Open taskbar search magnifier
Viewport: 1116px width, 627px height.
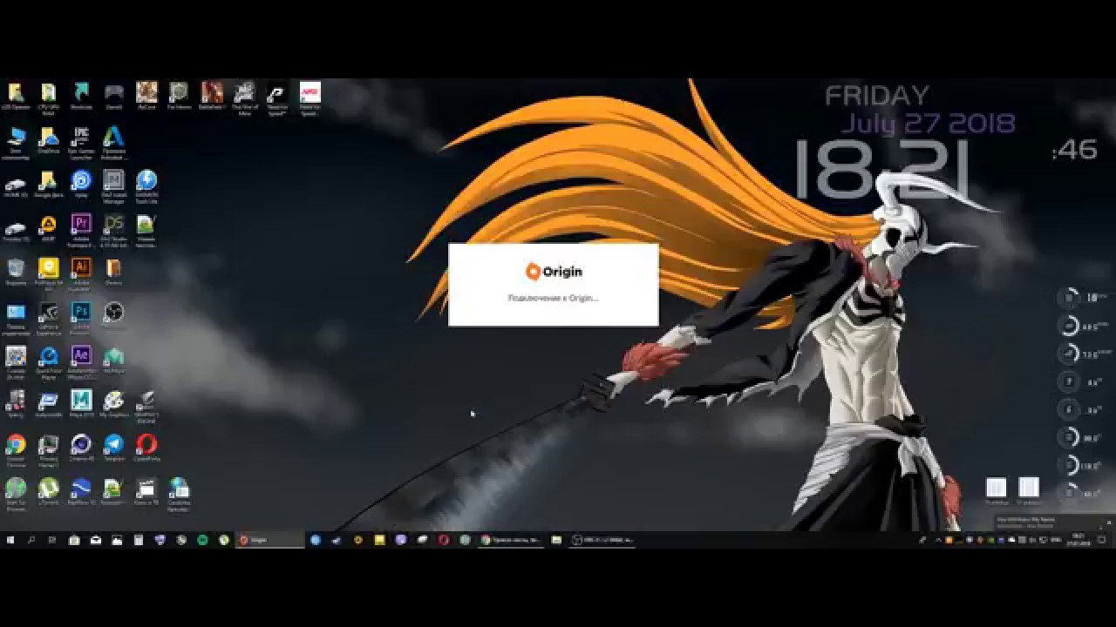pyautogui.click(x=31, y=540)
